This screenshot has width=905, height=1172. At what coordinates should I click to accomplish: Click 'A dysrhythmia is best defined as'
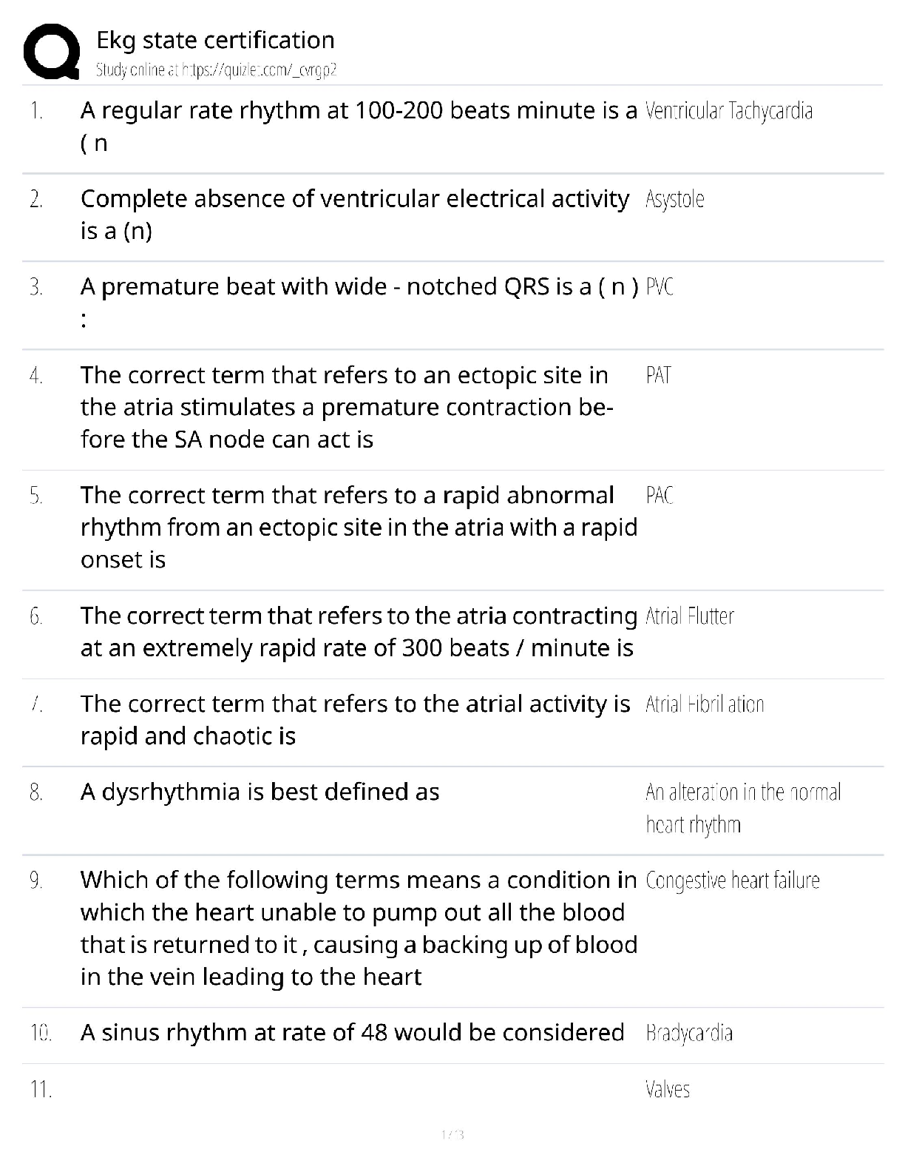260,792
